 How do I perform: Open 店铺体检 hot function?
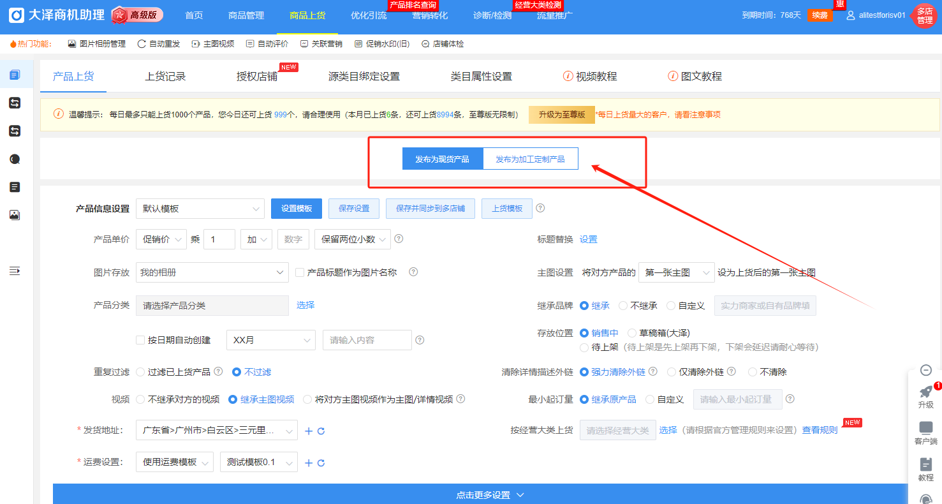443,44
